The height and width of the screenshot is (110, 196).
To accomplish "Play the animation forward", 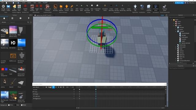I will pyautogui.click(x=56, y=87).
